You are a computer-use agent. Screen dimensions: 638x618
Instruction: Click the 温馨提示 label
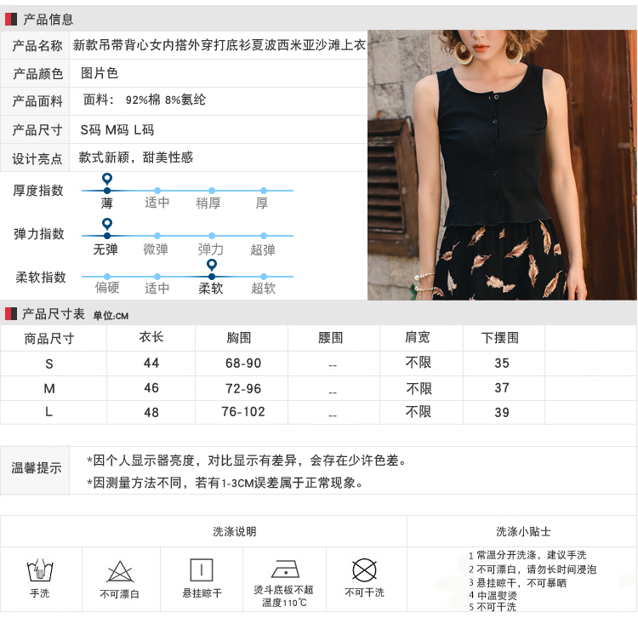point(37,468)
